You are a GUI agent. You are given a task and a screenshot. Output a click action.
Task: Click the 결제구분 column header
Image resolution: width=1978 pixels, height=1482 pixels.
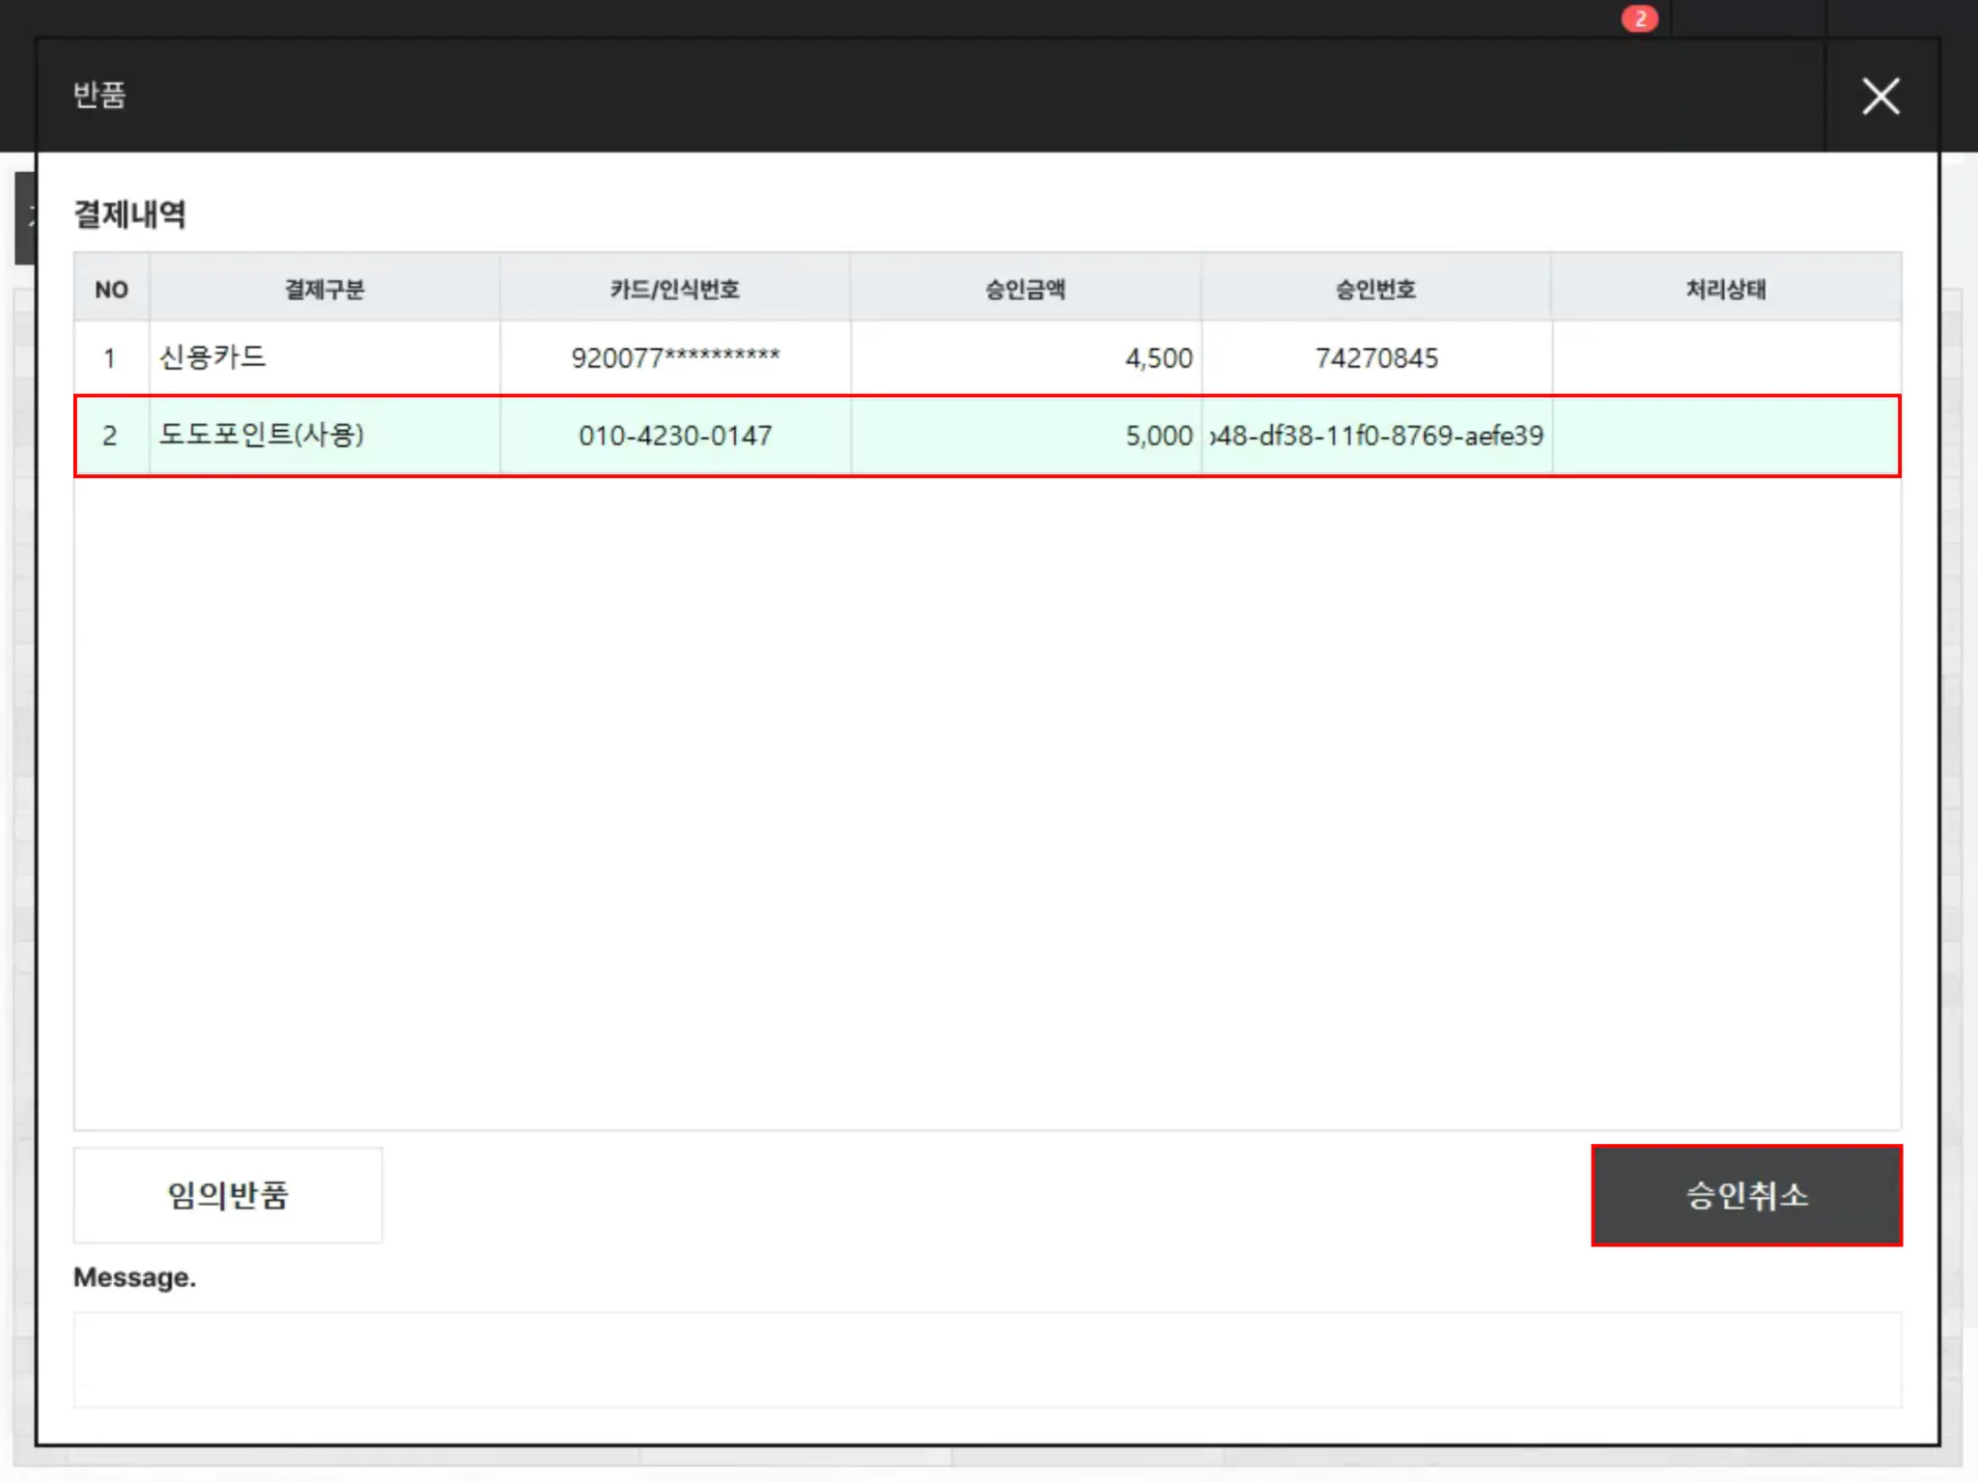pos(325,289)
